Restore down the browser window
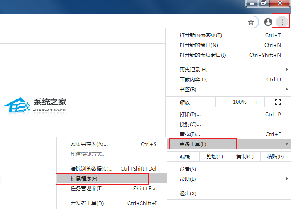Image resolution: width=291 pixels, height=214 pixels. [x=263, y=3]
